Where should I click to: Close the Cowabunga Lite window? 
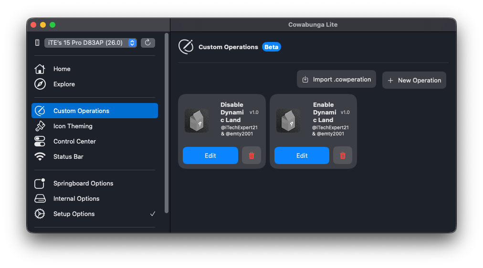point(33,25)
